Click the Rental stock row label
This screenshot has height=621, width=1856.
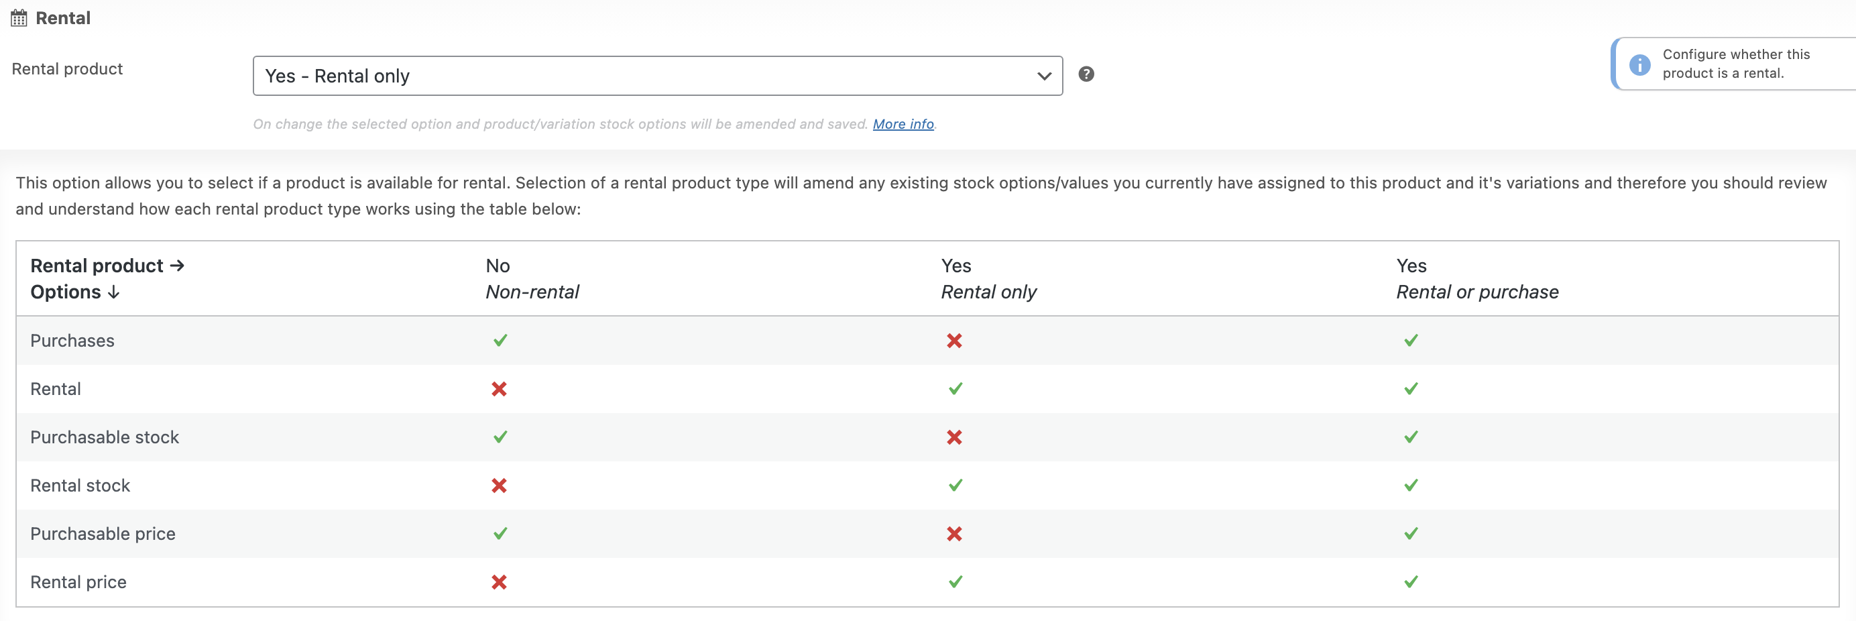click(80, 485)
